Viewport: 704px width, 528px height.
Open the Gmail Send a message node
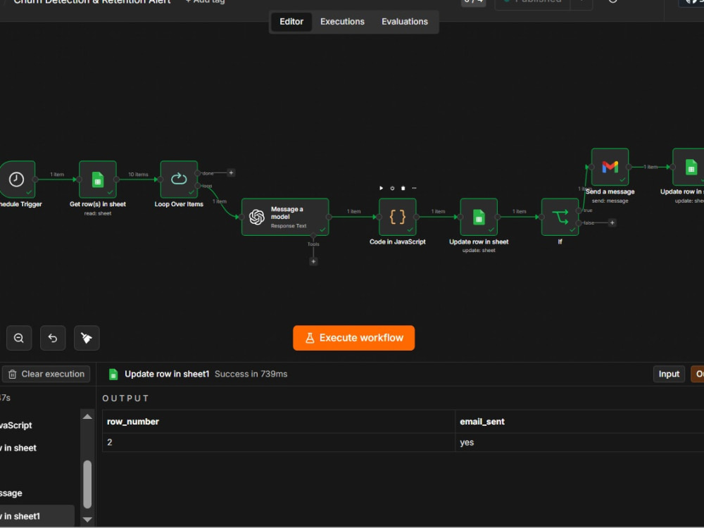pos(610,167)
